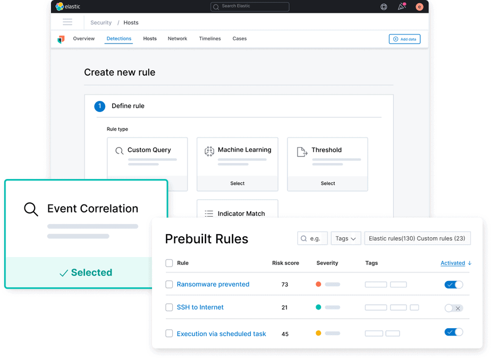Select the Custom rules (23) filter
Image resolution: width=491 pixels, height=359 pixels.
point(442,238)
